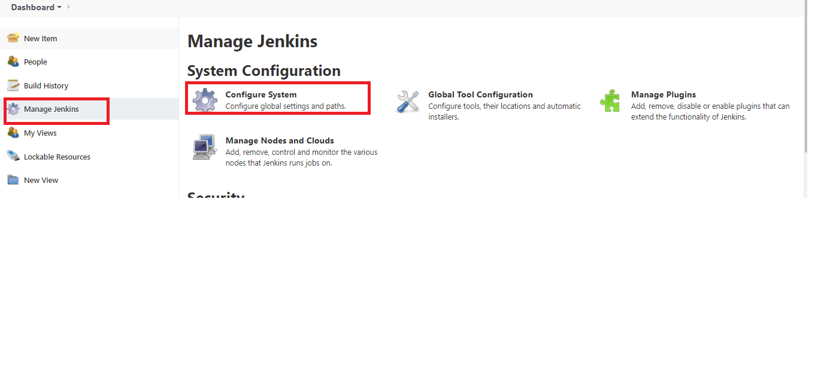Click the Global Tool Configuration wrench icon
The height and width of the screenshot is (367, 818).
[408, 102]
